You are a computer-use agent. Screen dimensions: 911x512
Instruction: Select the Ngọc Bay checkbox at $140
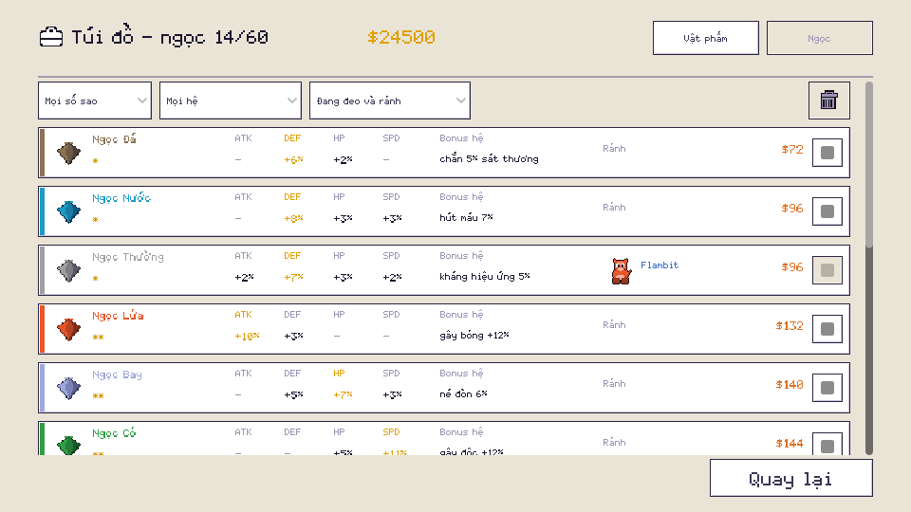[x=827, y=388]
